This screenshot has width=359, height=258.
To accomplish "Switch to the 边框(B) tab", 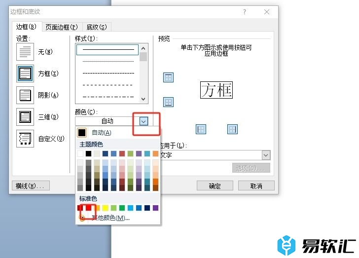I will pyautogui.click(x=26, y=27).
